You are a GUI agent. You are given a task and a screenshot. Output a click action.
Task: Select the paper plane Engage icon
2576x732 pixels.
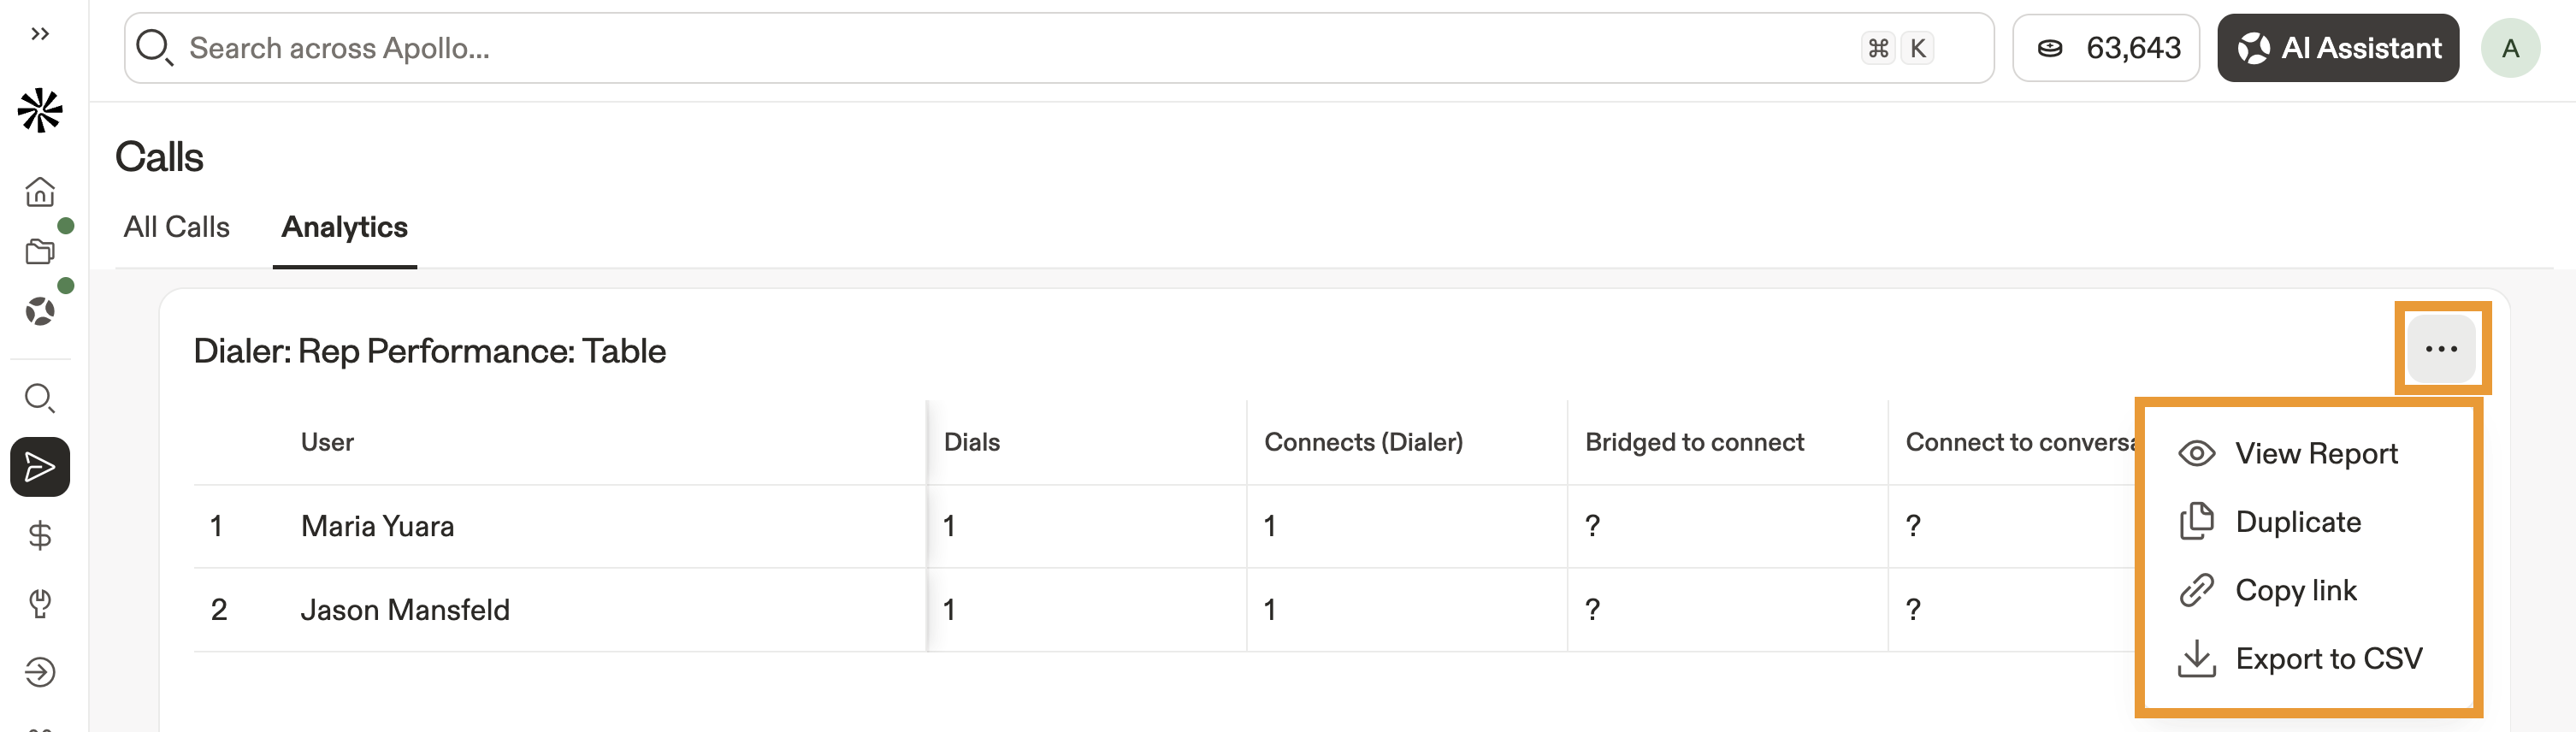pos(40,467)
